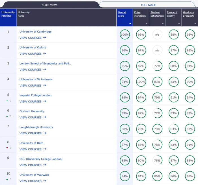Open University of Warwick link

click(34, 175)
